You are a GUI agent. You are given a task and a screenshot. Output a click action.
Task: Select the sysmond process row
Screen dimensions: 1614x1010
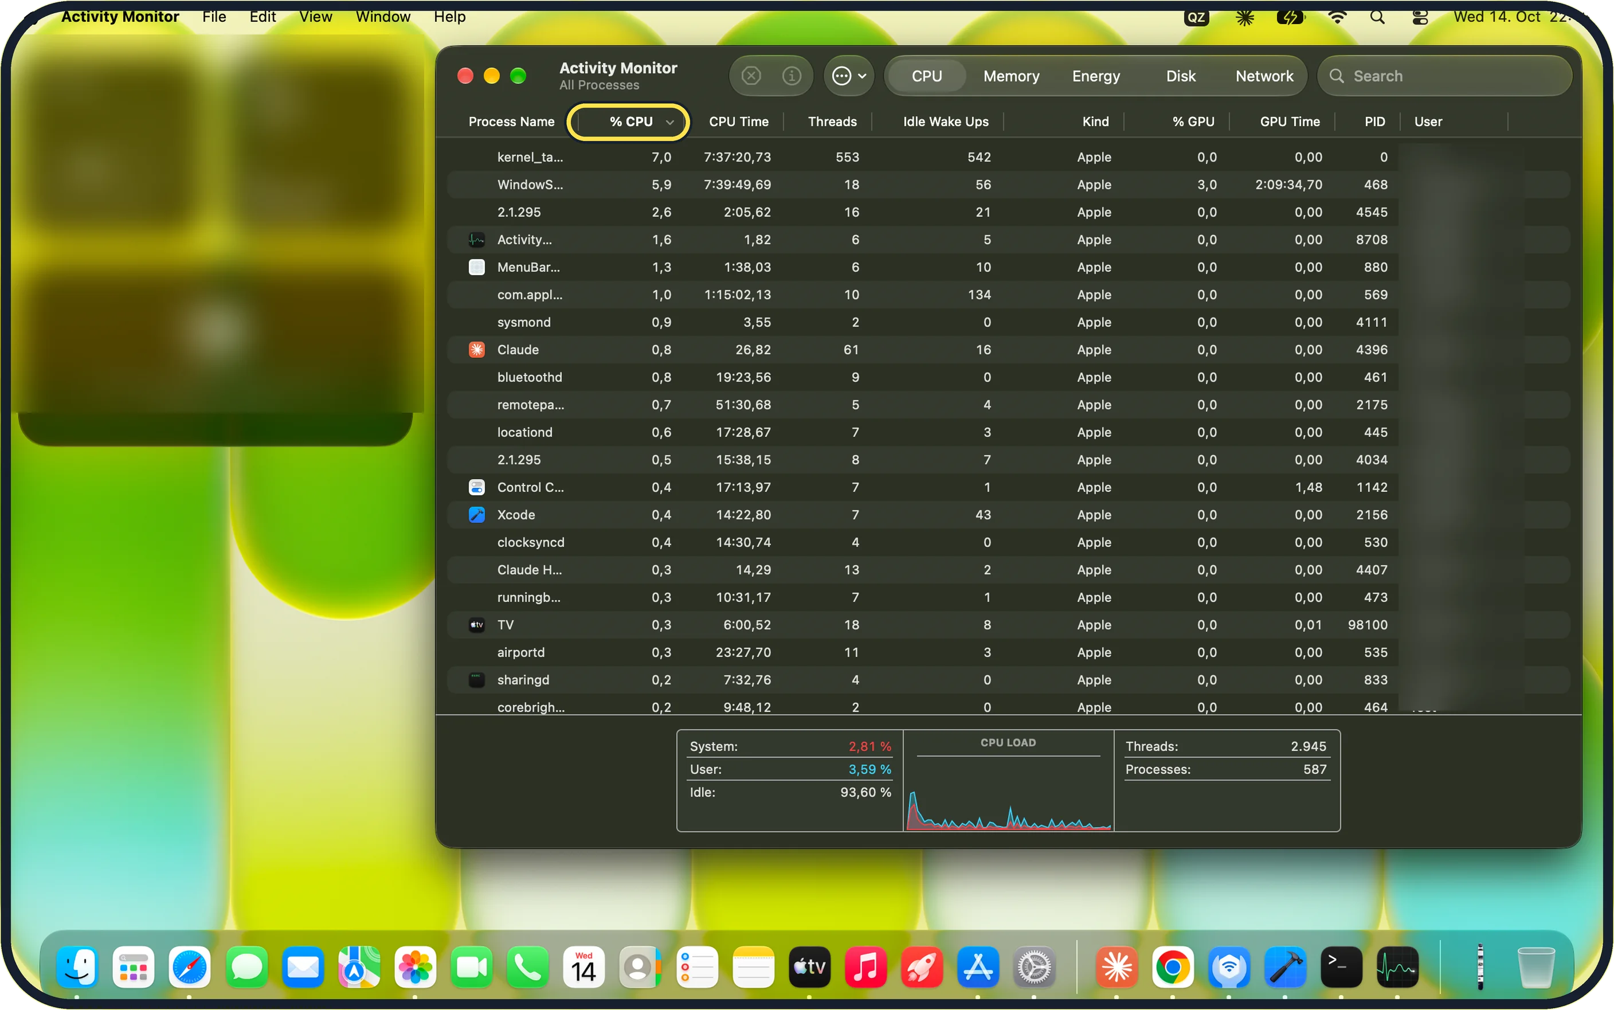(1008, 322)
